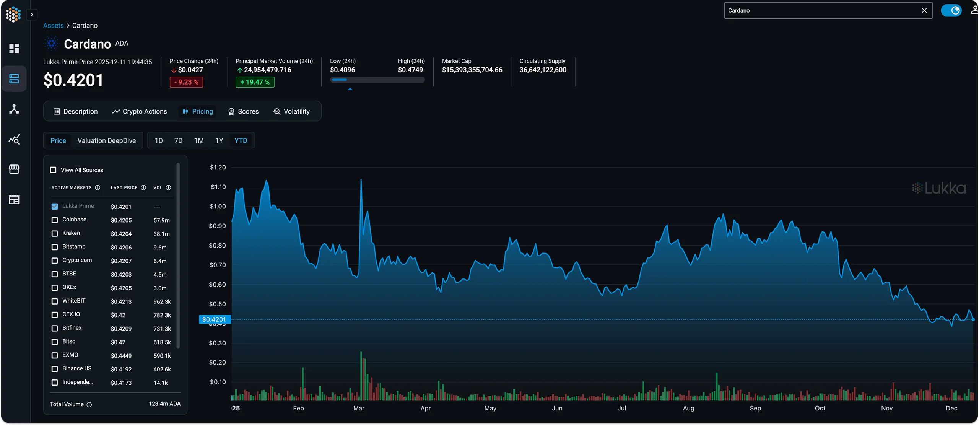This screenshot has width=979, height=425.
Task: Switch to Valuation DeepDive
Action: (107, 140)
